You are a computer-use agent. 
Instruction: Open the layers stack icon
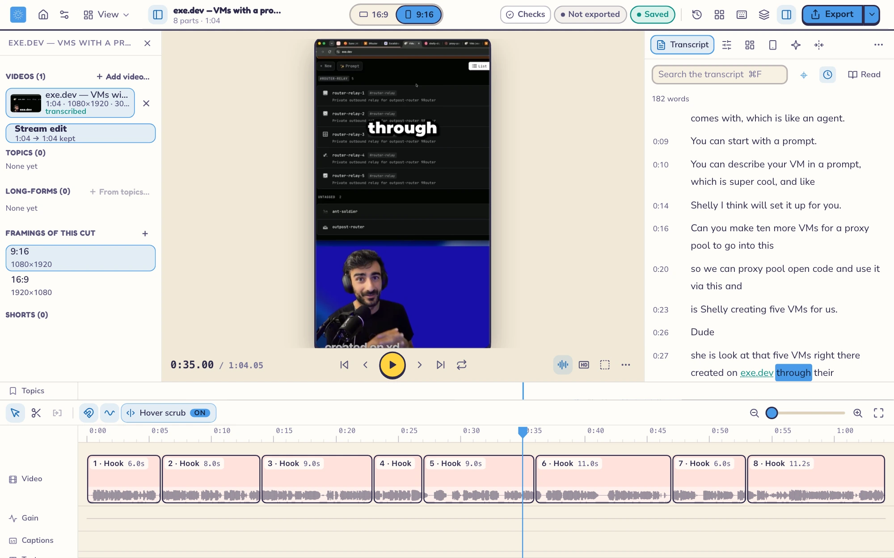click(x=764, y=15)
